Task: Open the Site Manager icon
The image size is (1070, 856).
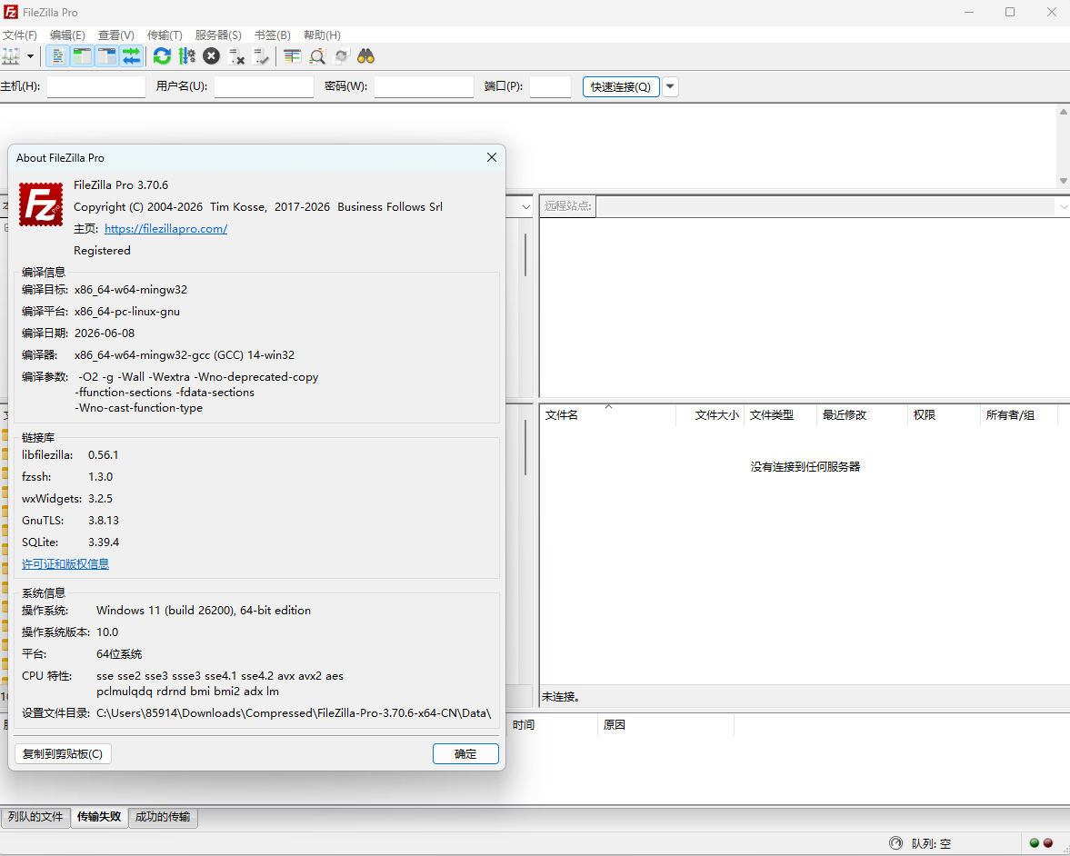Action: coord(11,56)
